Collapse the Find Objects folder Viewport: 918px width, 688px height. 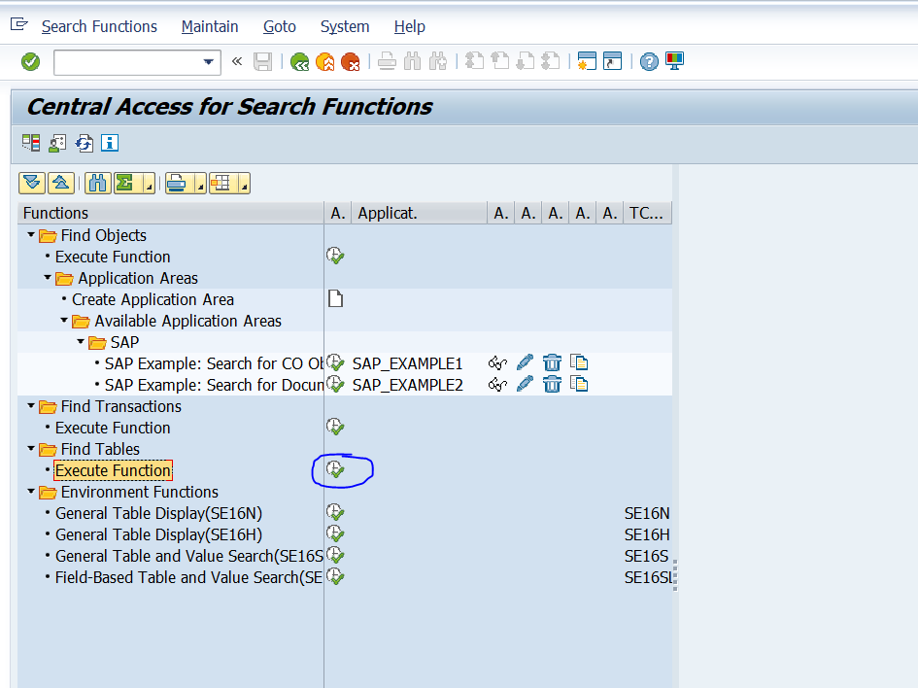(31, 235)
